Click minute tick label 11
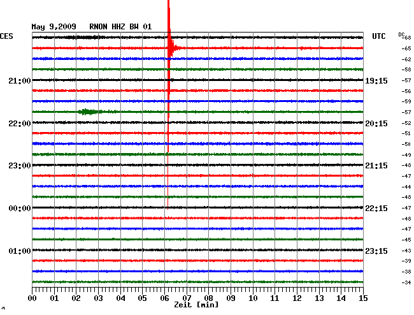The height and width of the screenshot is (315, 414). (x=275, y=298)
